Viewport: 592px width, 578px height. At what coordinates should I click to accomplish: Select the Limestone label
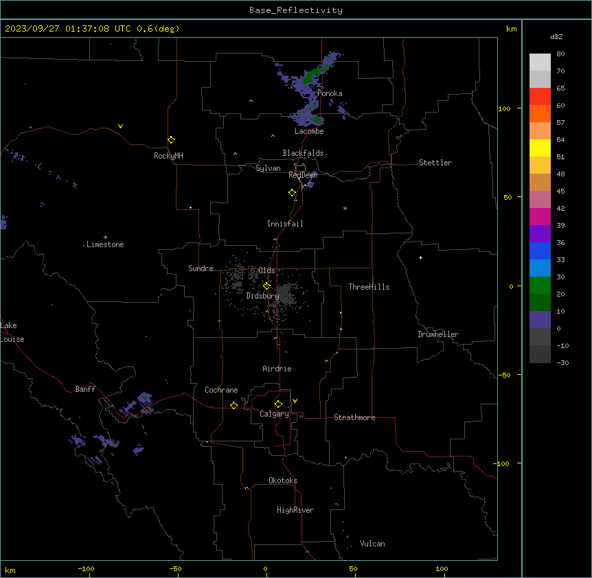pos(105,244)
